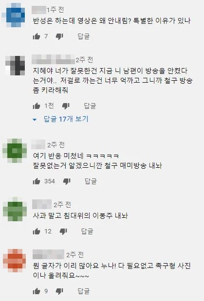Dislike the comment with 9 likes
The image size is (204, 301).
[x=59, y=292]
